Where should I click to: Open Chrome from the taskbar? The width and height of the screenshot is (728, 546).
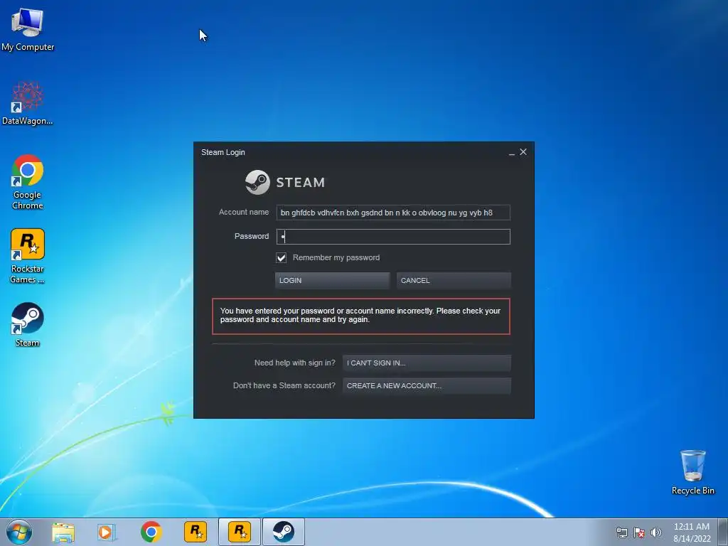coord(151,532)
